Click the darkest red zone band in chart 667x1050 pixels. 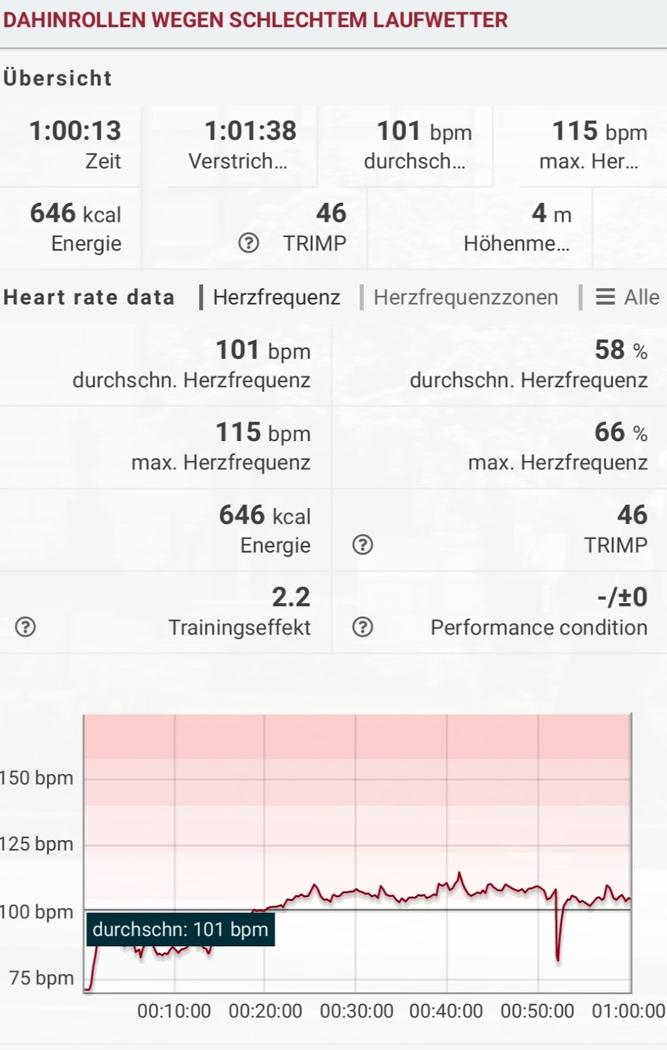tap(357, 736)
